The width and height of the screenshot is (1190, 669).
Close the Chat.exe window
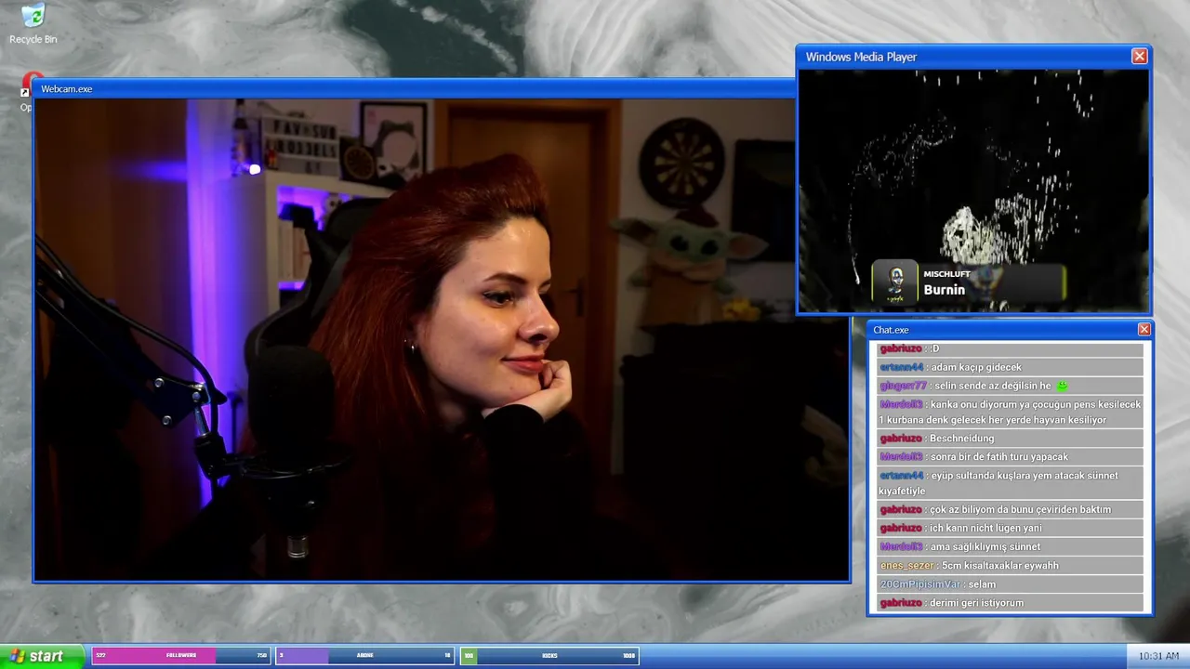click(1144, 330)
